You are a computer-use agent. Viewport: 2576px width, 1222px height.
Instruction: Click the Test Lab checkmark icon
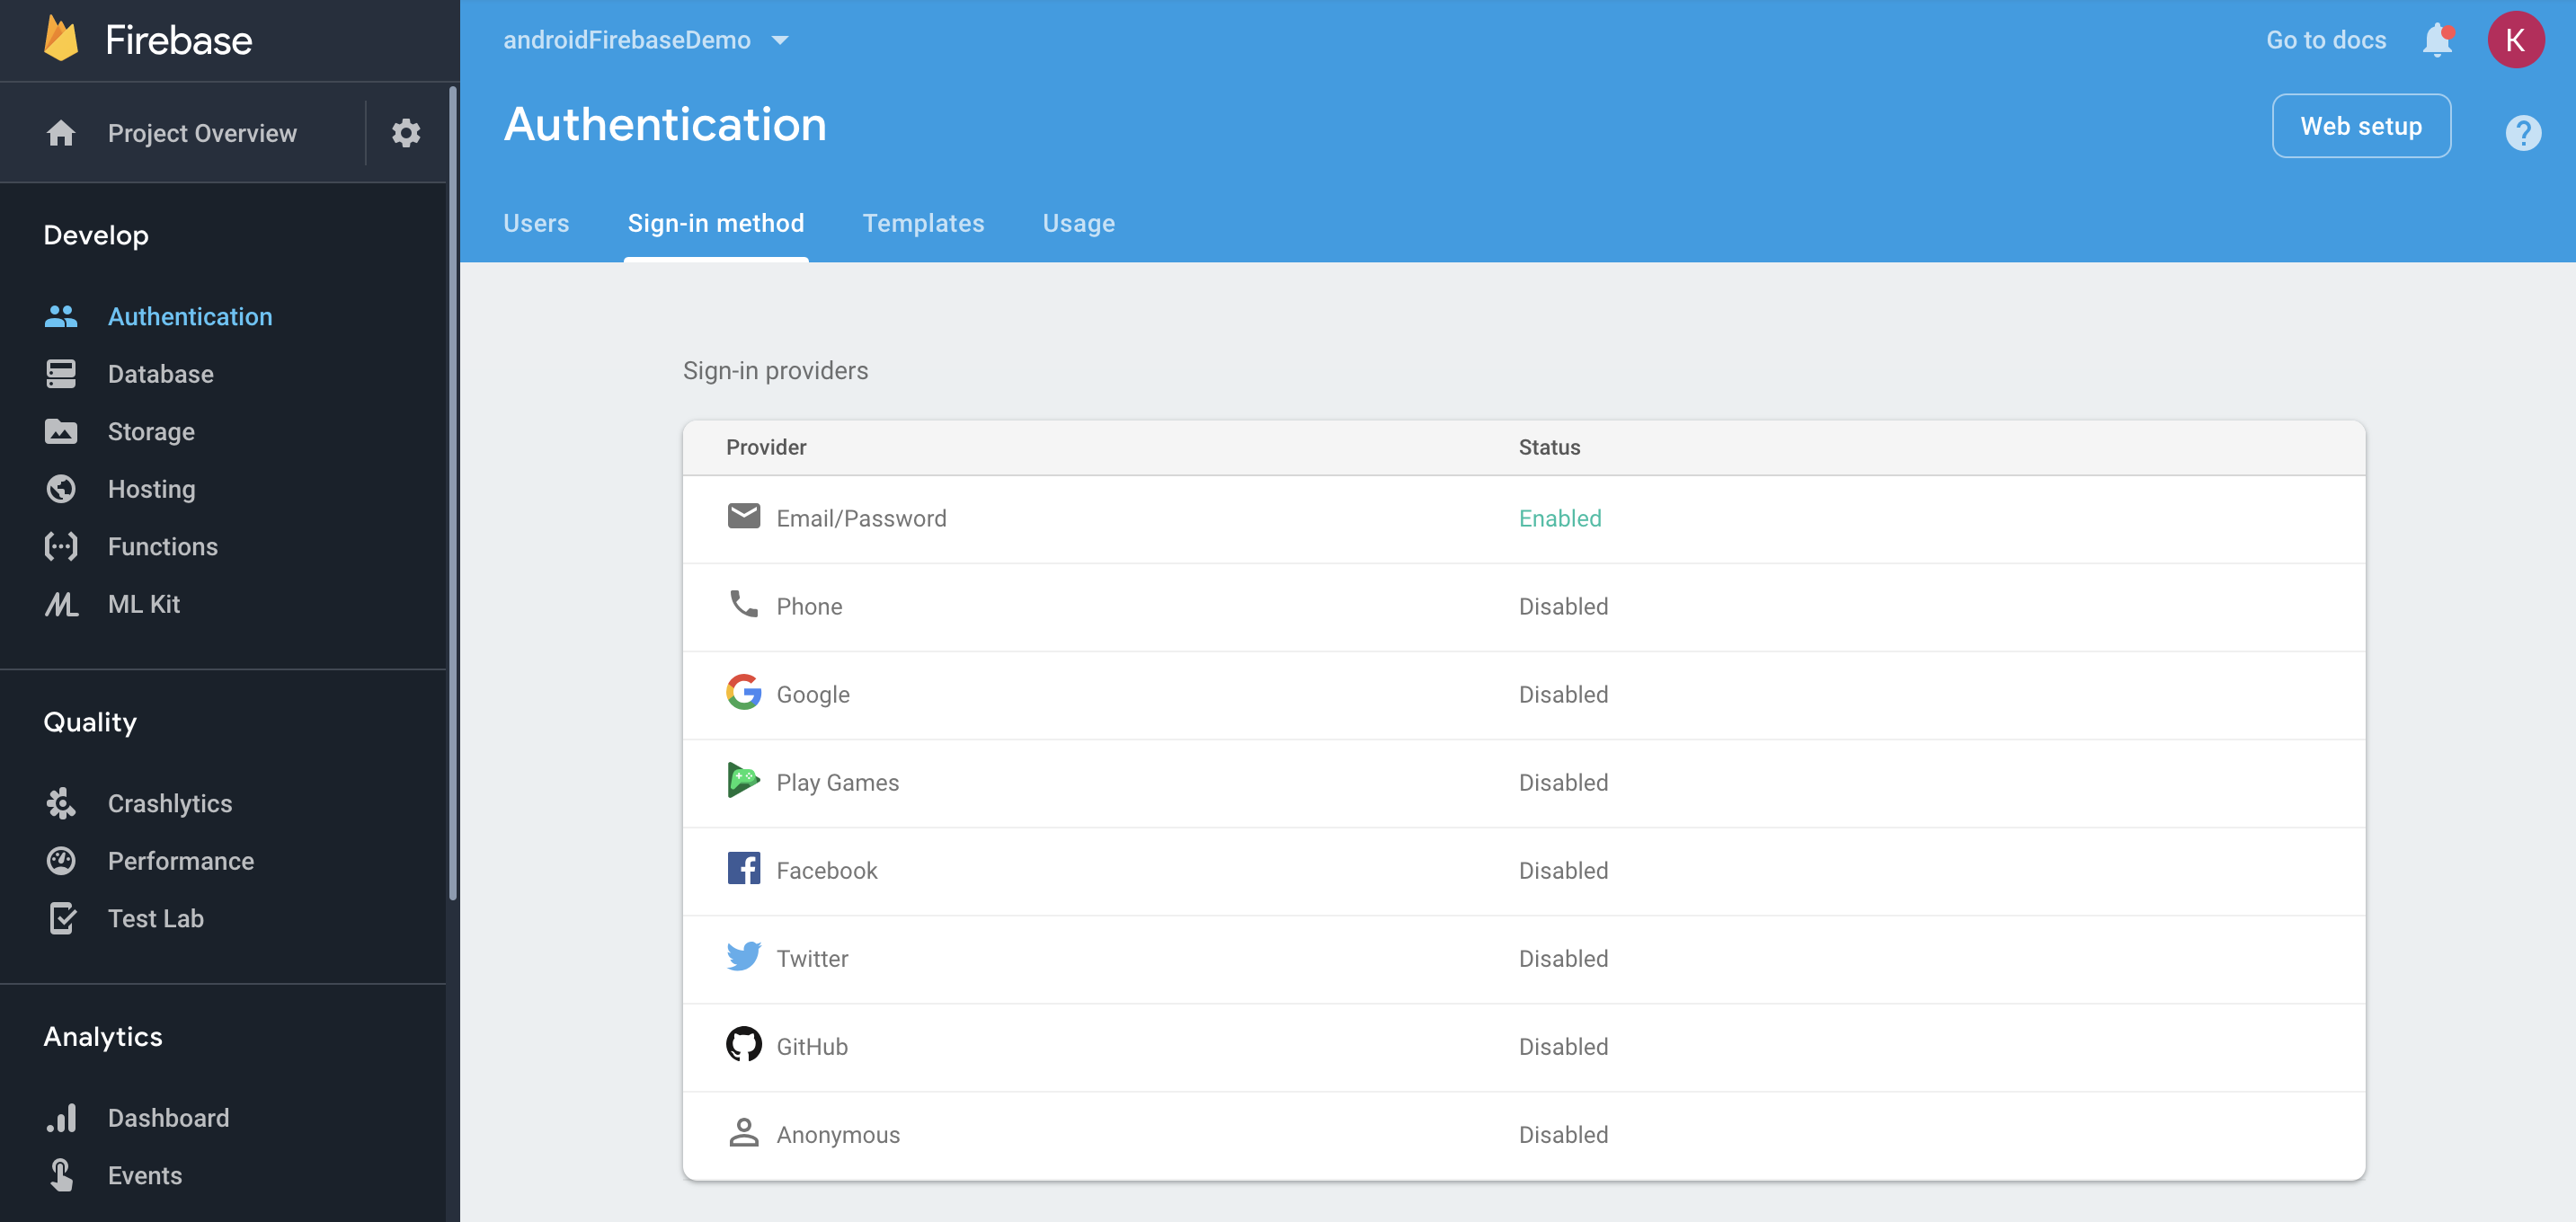61,918
